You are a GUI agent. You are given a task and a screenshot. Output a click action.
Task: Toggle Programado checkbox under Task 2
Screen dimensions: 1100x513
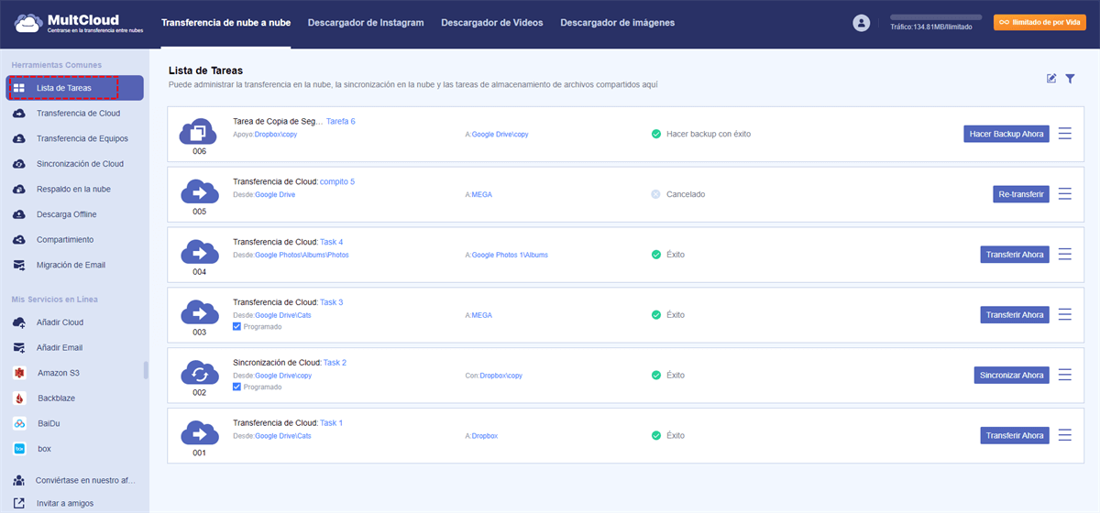pyautogui.click(x=237, y=387)
